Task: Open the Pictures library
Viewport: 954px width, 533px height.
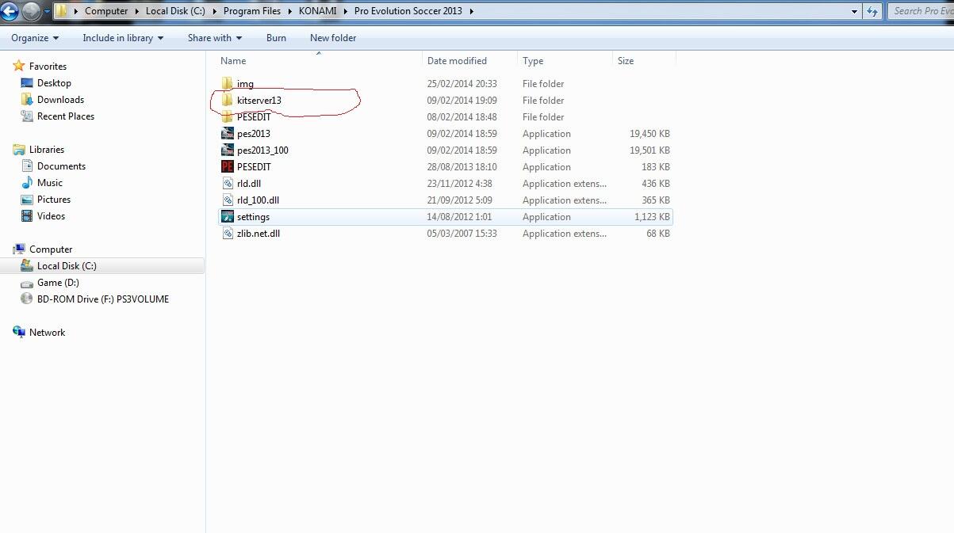Action: point(54,200)
